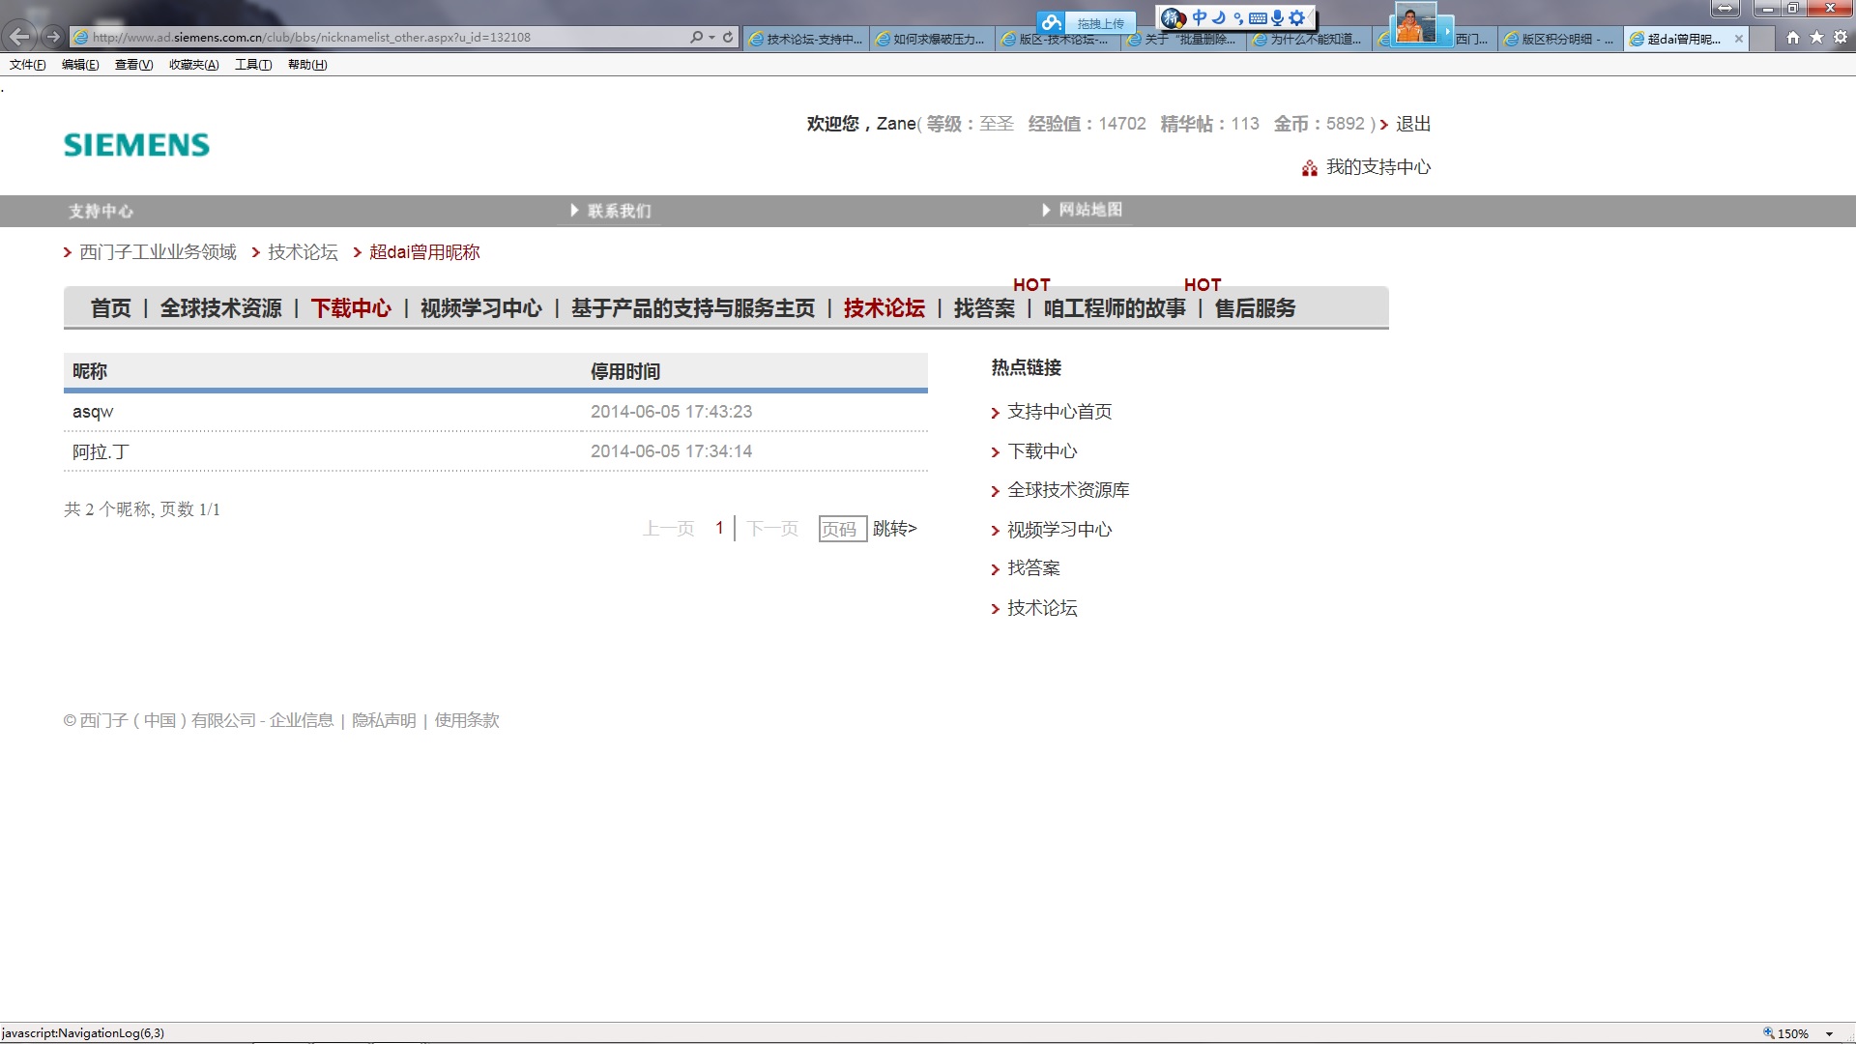Click the microphone icon on IME toolbar
The height and width of the screenshot is (1044, 1856).
point(1277,17)
